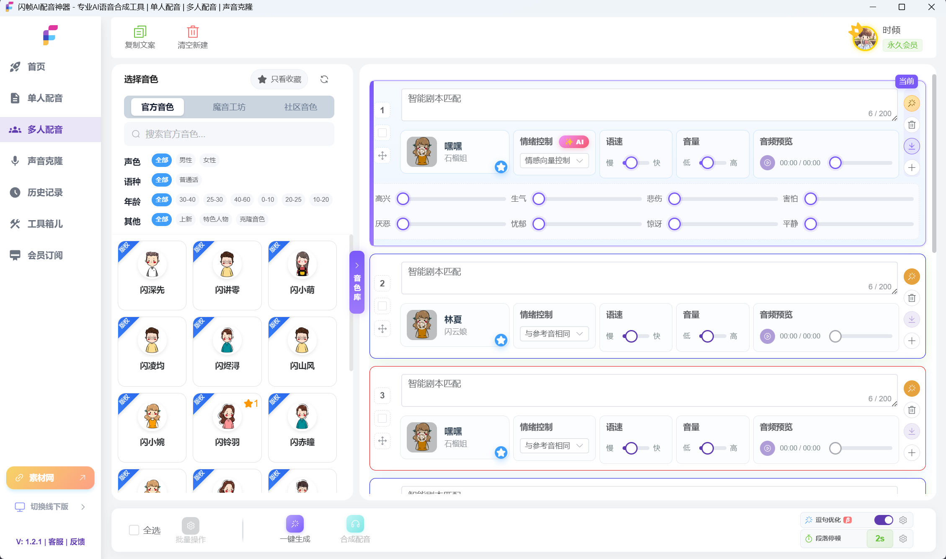
Task: Open 声音克隆 in sidebar
Action: (x=45, y=161)
